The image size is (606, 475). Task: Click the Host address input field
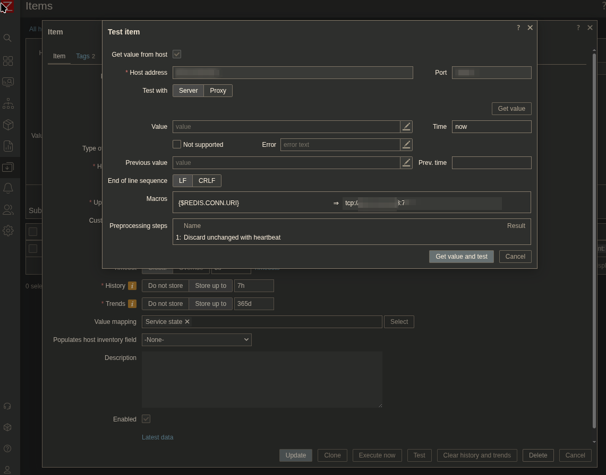[x=293, y=73]
